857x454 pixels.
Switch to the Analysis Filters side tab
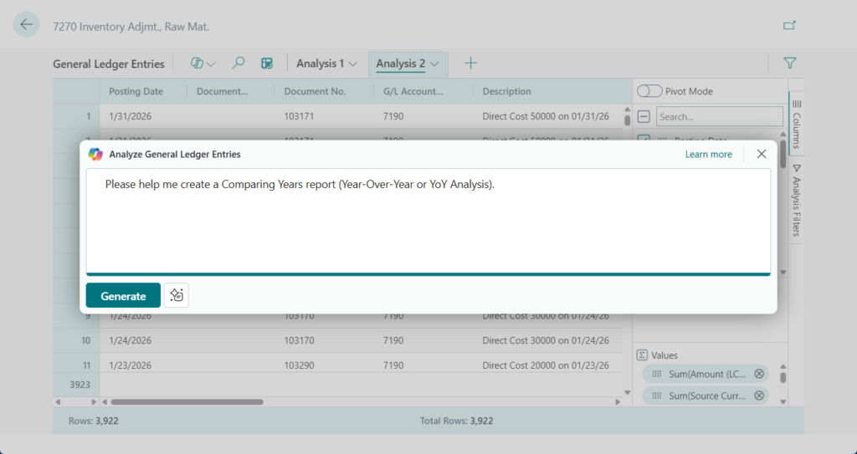(796, 201)
